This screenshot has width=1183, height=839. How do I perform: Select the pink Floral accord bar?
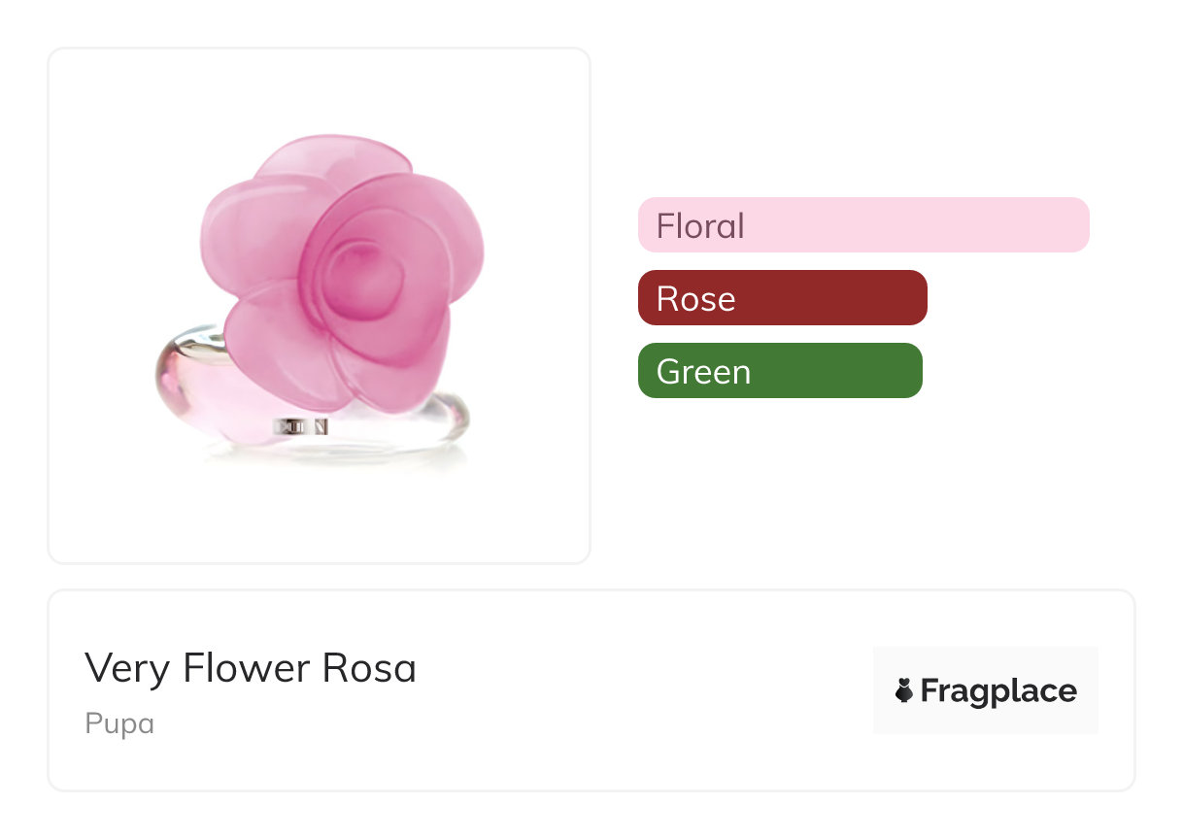coord(862,225)
